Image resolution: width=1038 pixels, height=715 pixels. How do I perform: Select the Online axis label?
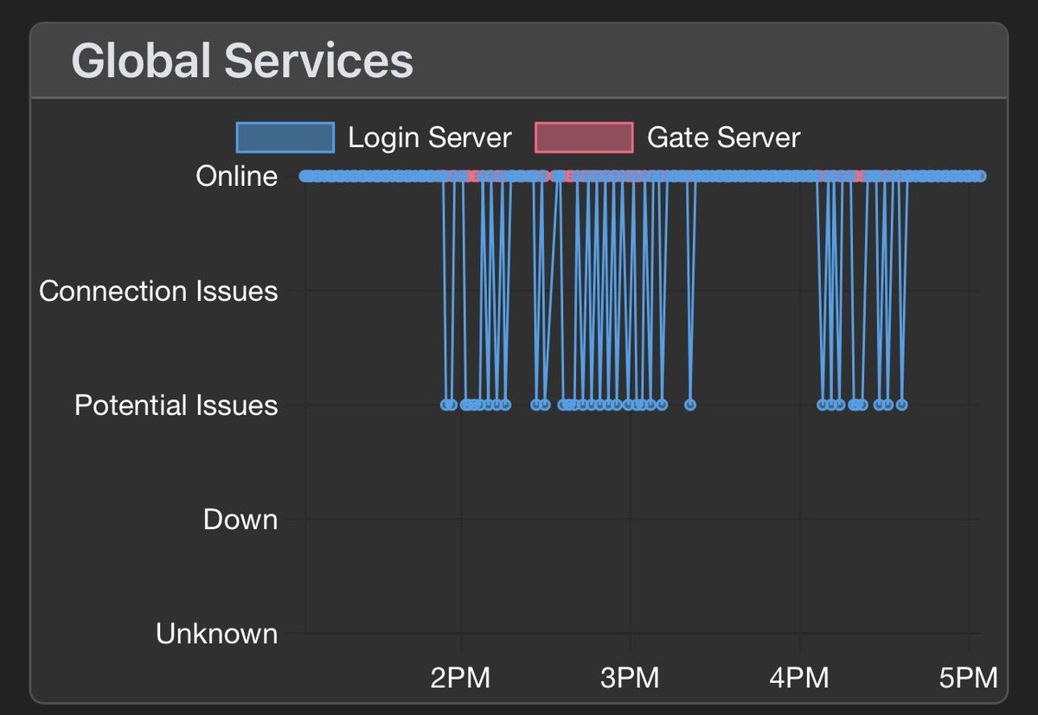(237, 176)
